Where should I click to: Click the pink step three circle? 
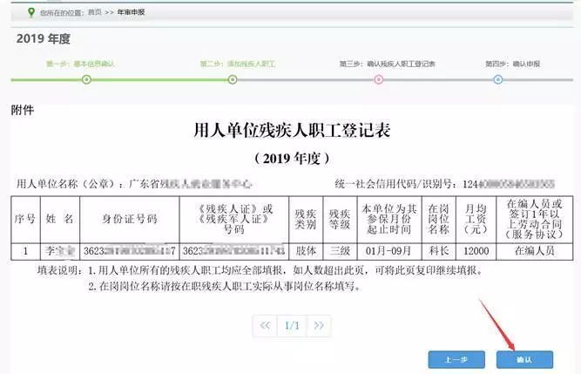point(378,79)
